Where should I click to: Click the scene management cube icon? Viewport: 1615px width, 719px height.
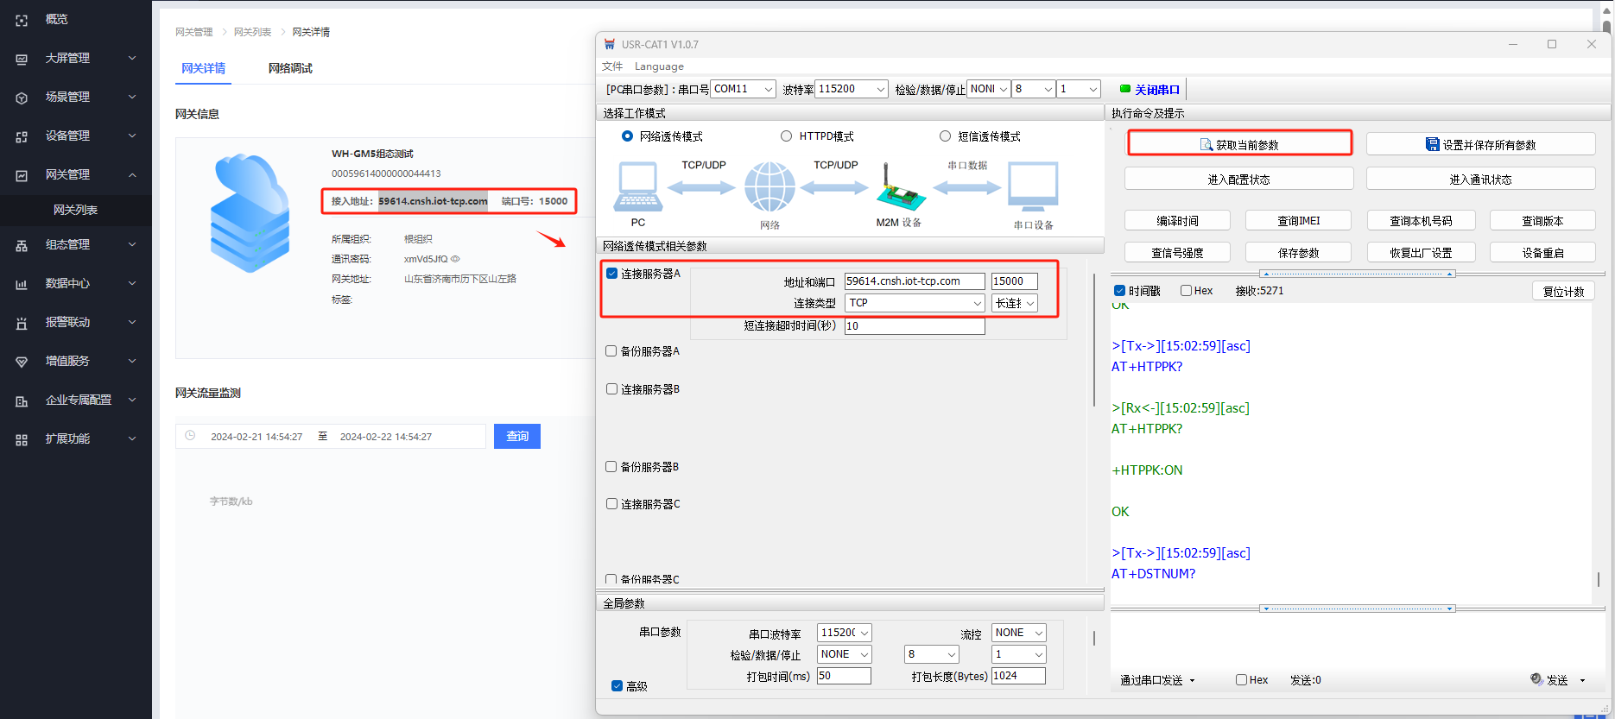coord(22,98)
